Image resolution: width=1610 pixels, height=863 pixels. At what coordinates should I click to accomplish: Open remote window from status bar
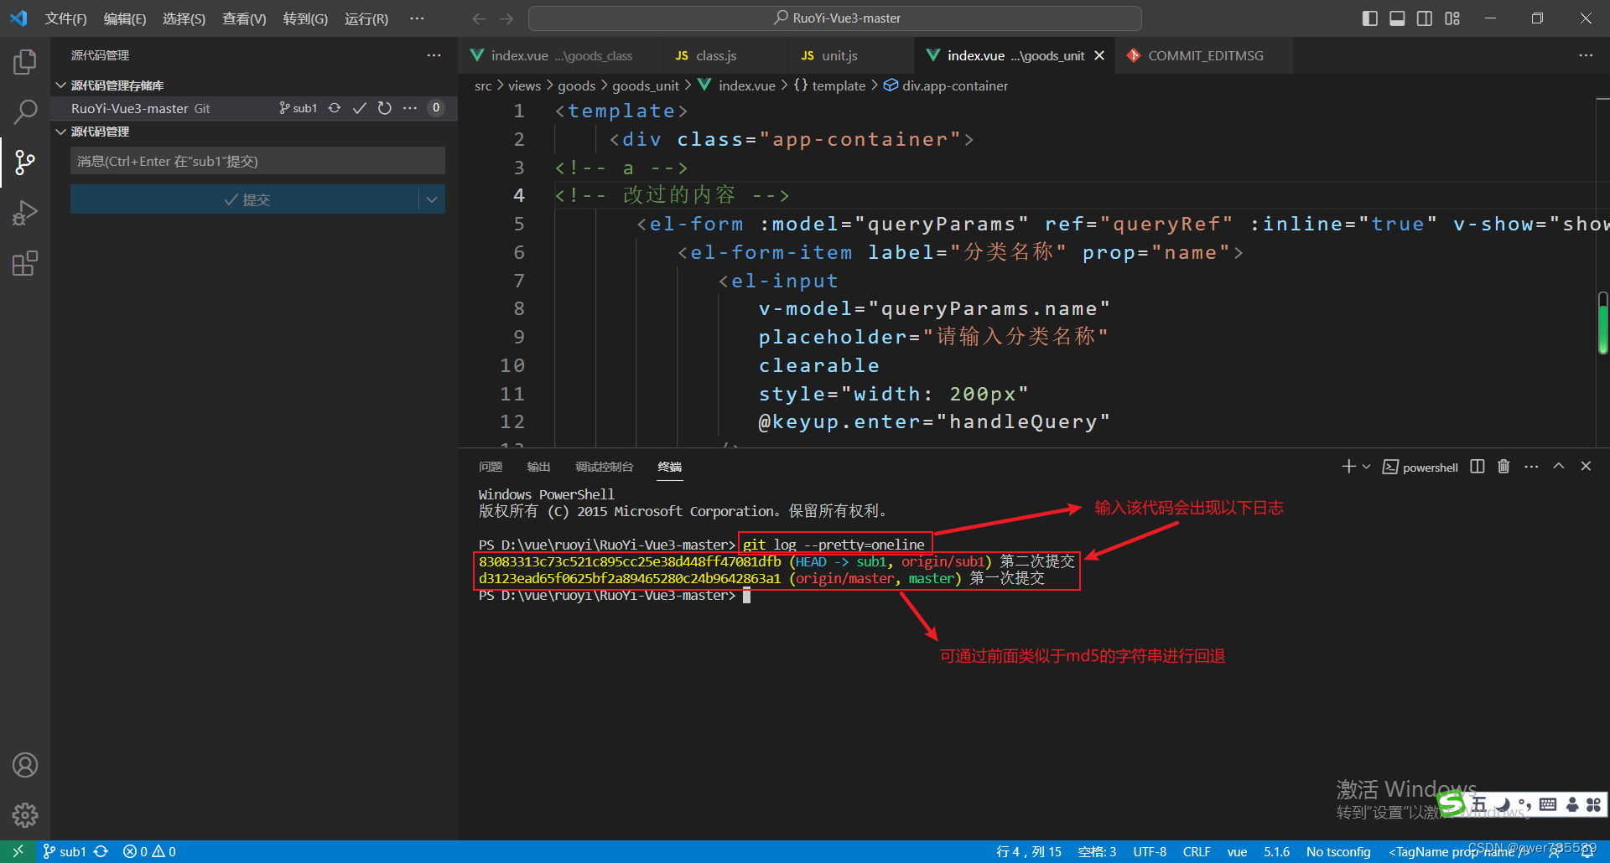tap(18, 851)
